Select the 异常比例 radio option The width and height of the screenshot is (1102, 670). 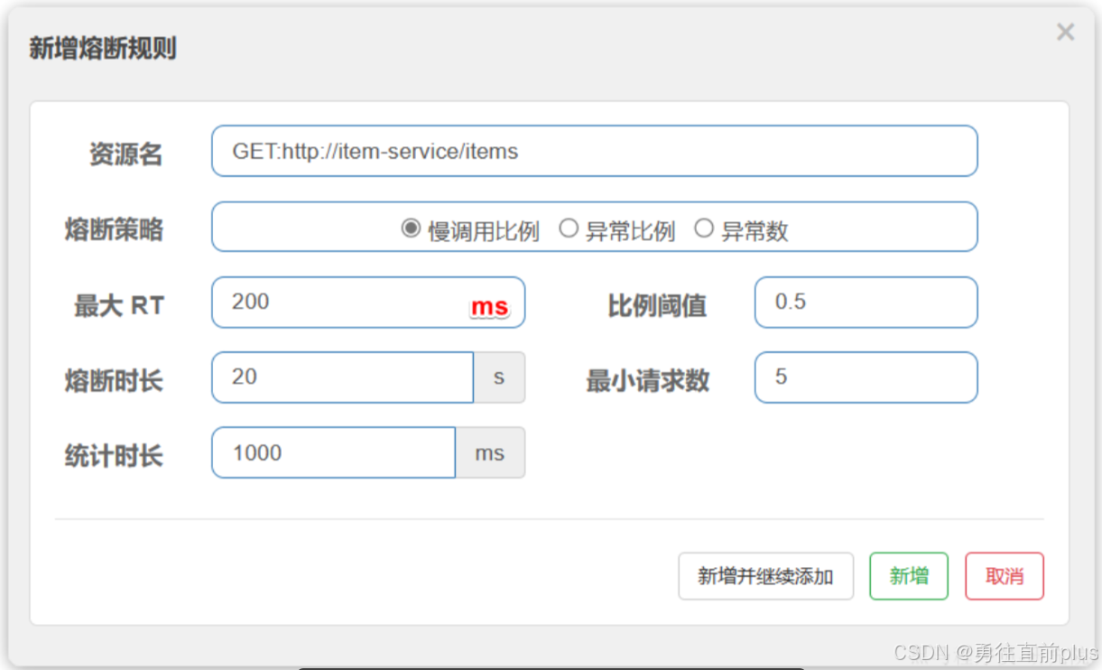pyautogui.click(x=568, y=228)
